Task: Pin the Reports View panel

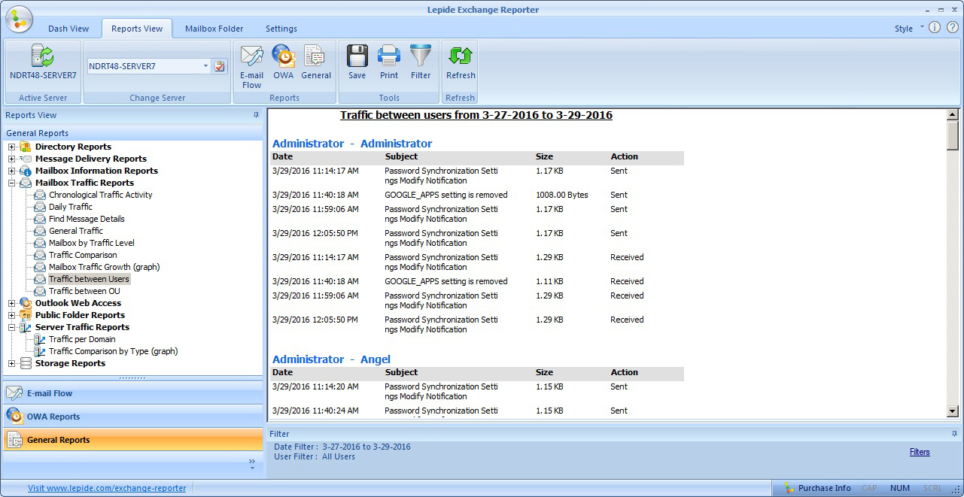Action: click(x=256, y=115)
